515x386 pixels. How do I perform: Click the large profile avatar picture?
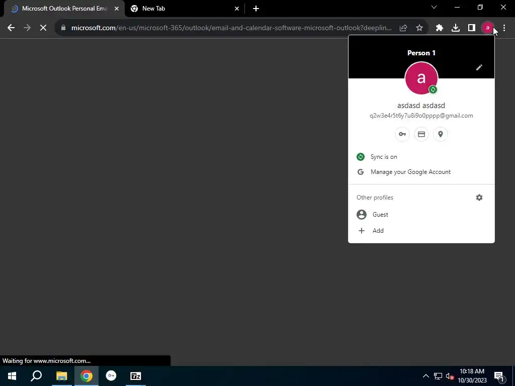[421, 78]
